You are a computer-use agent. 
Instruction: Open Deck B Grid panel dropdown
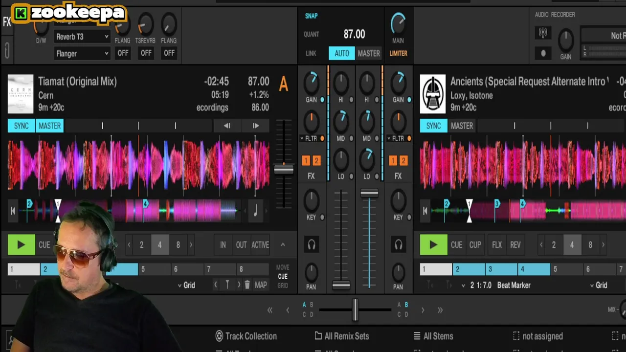point(599,285)
